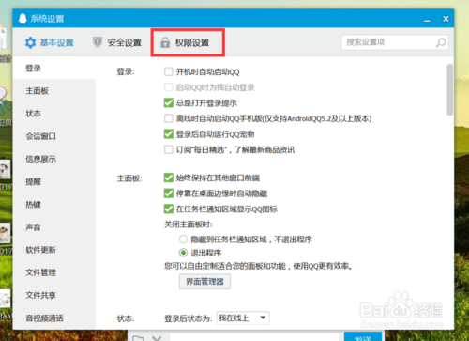Select 信息展示 in the sidebar
Image resolution: width=469 pixels, height=341 pixels.
[54, 159]
